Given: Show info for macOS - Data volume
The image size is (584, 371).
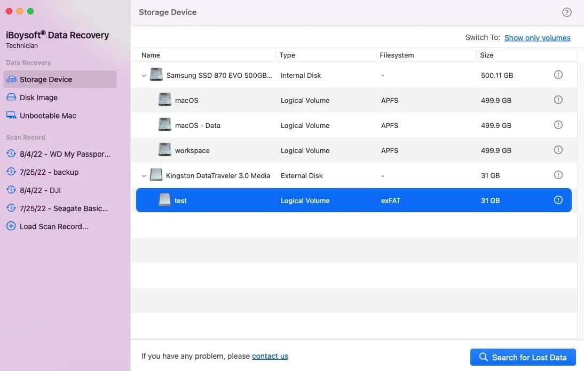Looking at the screenshot, I should tap(558, 125).
